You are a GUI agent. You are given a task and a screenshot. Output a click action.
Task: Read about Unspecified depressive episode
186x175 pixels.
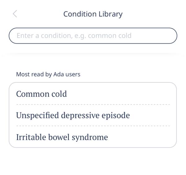[x=73, y=116]
